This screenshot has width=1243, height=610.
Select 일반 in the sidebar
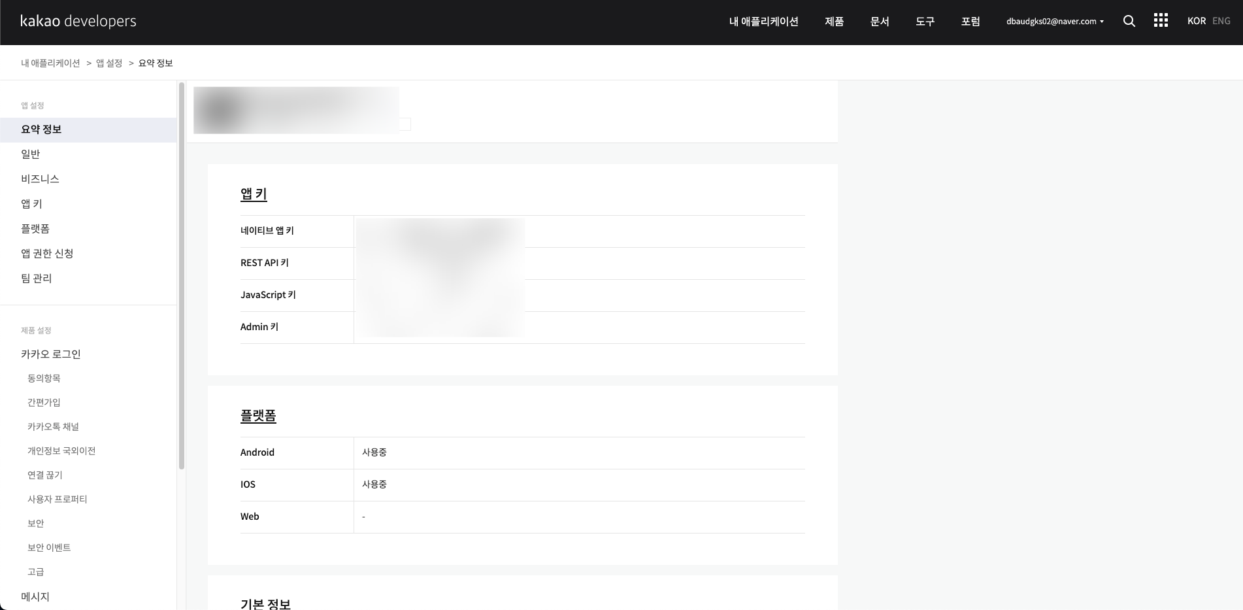click(88, 154)
